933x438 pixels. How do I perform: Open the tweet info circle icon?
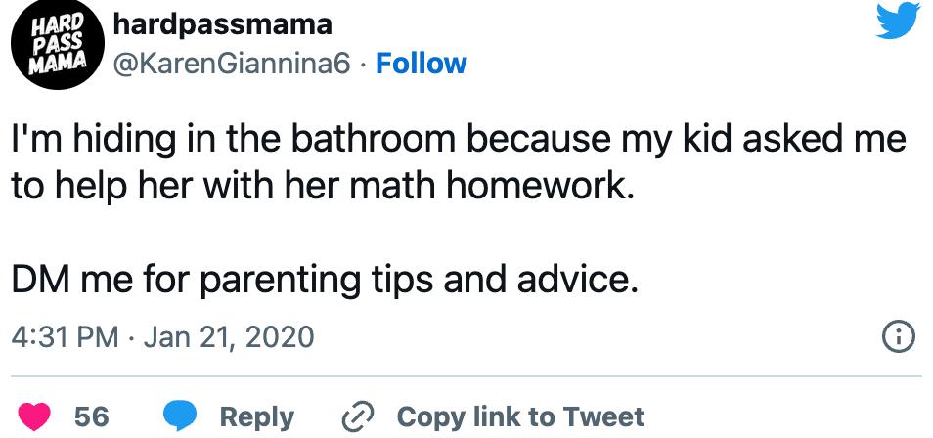point(897,338)
